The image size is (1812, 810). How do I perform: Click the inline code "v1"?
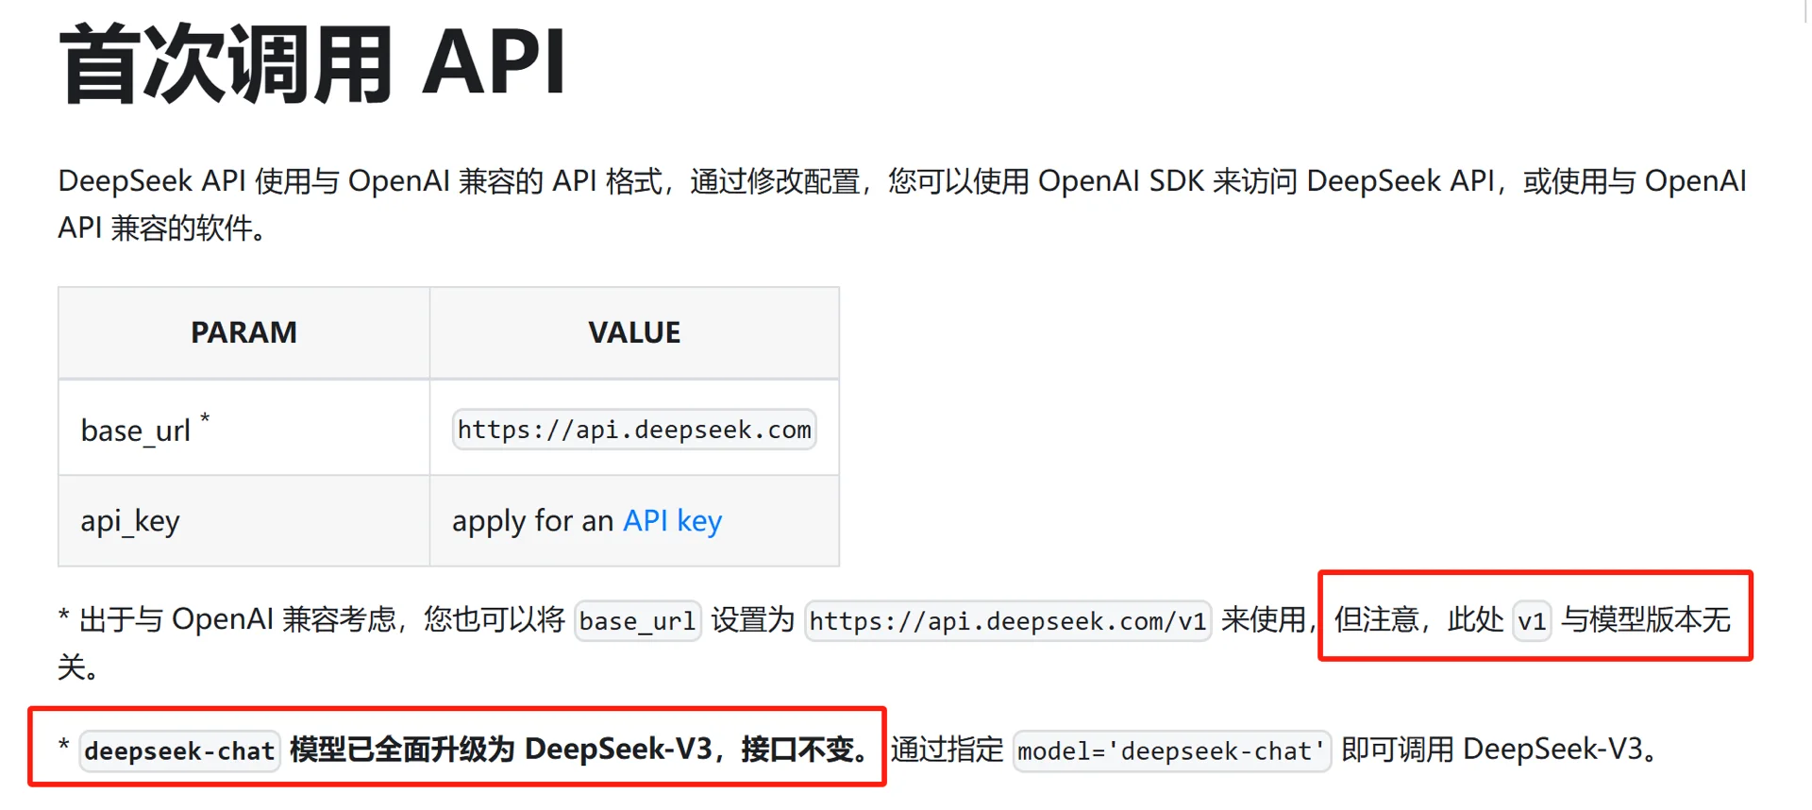[x=1532, y=621]
